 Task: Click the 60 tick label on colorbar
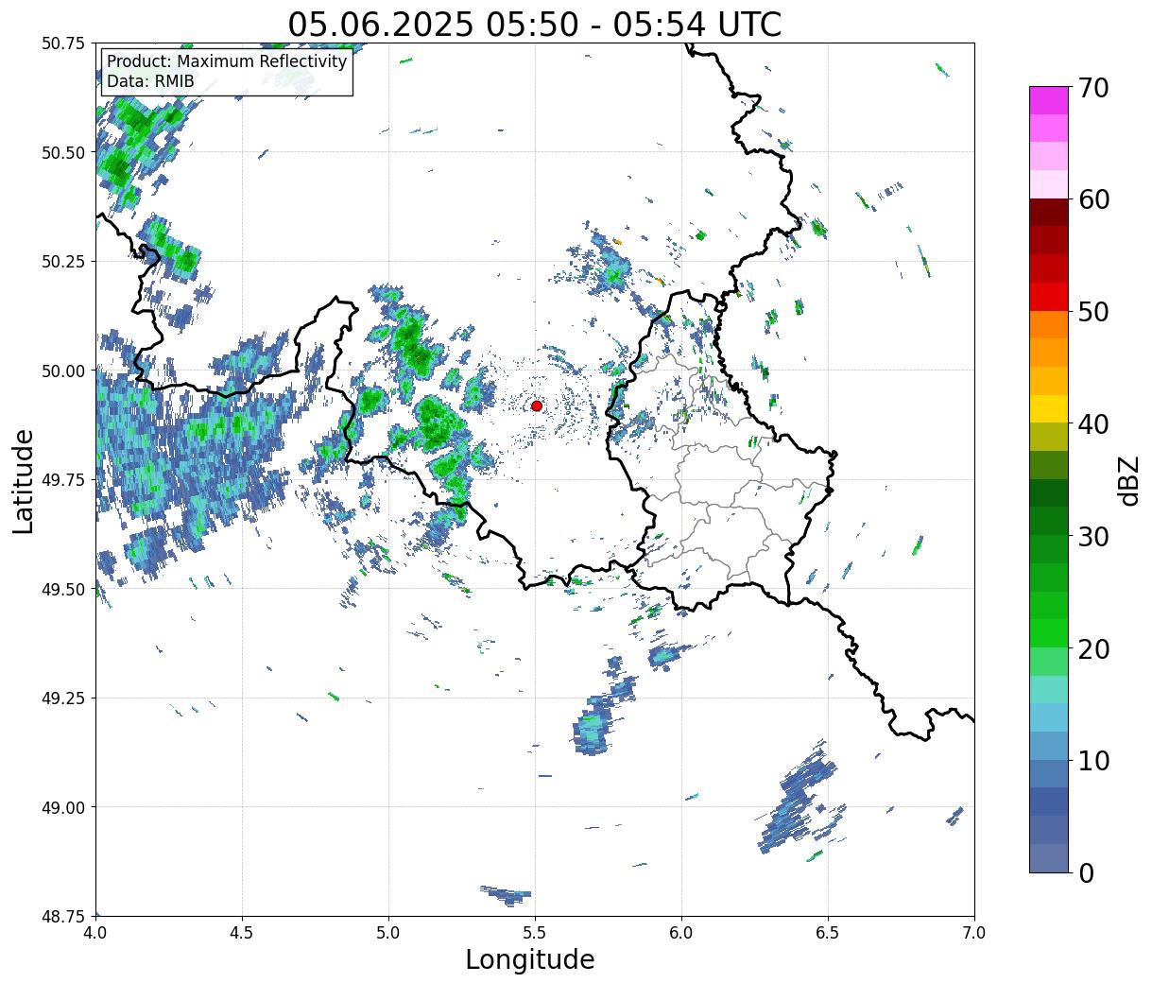click(1093, 199)
